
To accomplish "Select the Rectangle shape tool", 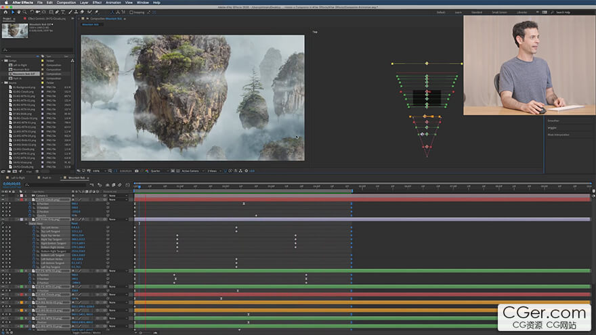I will point(51,12).
